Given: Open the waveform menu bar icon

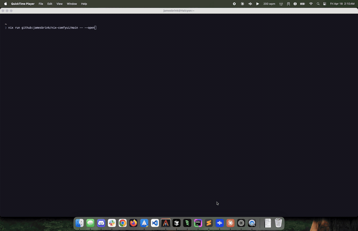Looking at the screenshot, I should [250, 4].
